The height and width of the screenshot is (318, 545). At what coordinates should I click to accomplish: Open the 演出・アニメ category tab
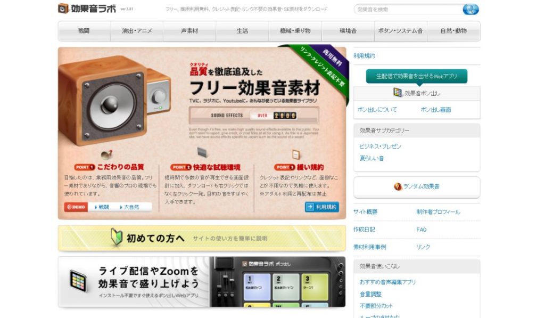coord(137,31)
